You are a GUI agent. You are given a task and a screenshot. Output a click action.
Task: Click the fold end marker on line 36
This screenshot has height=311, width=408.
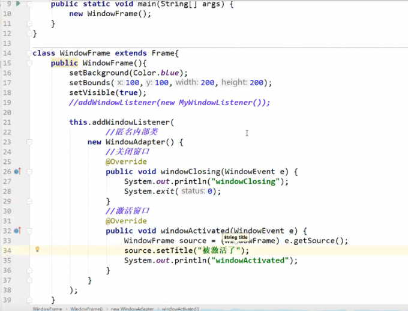28,270
